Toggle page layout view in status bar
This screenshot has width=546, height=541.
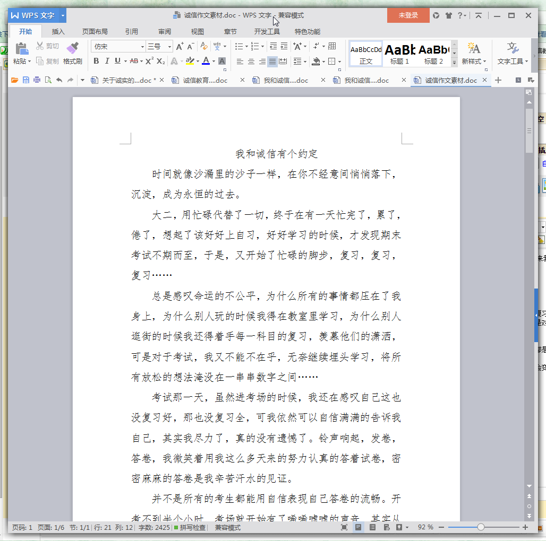tap(358, 527)
